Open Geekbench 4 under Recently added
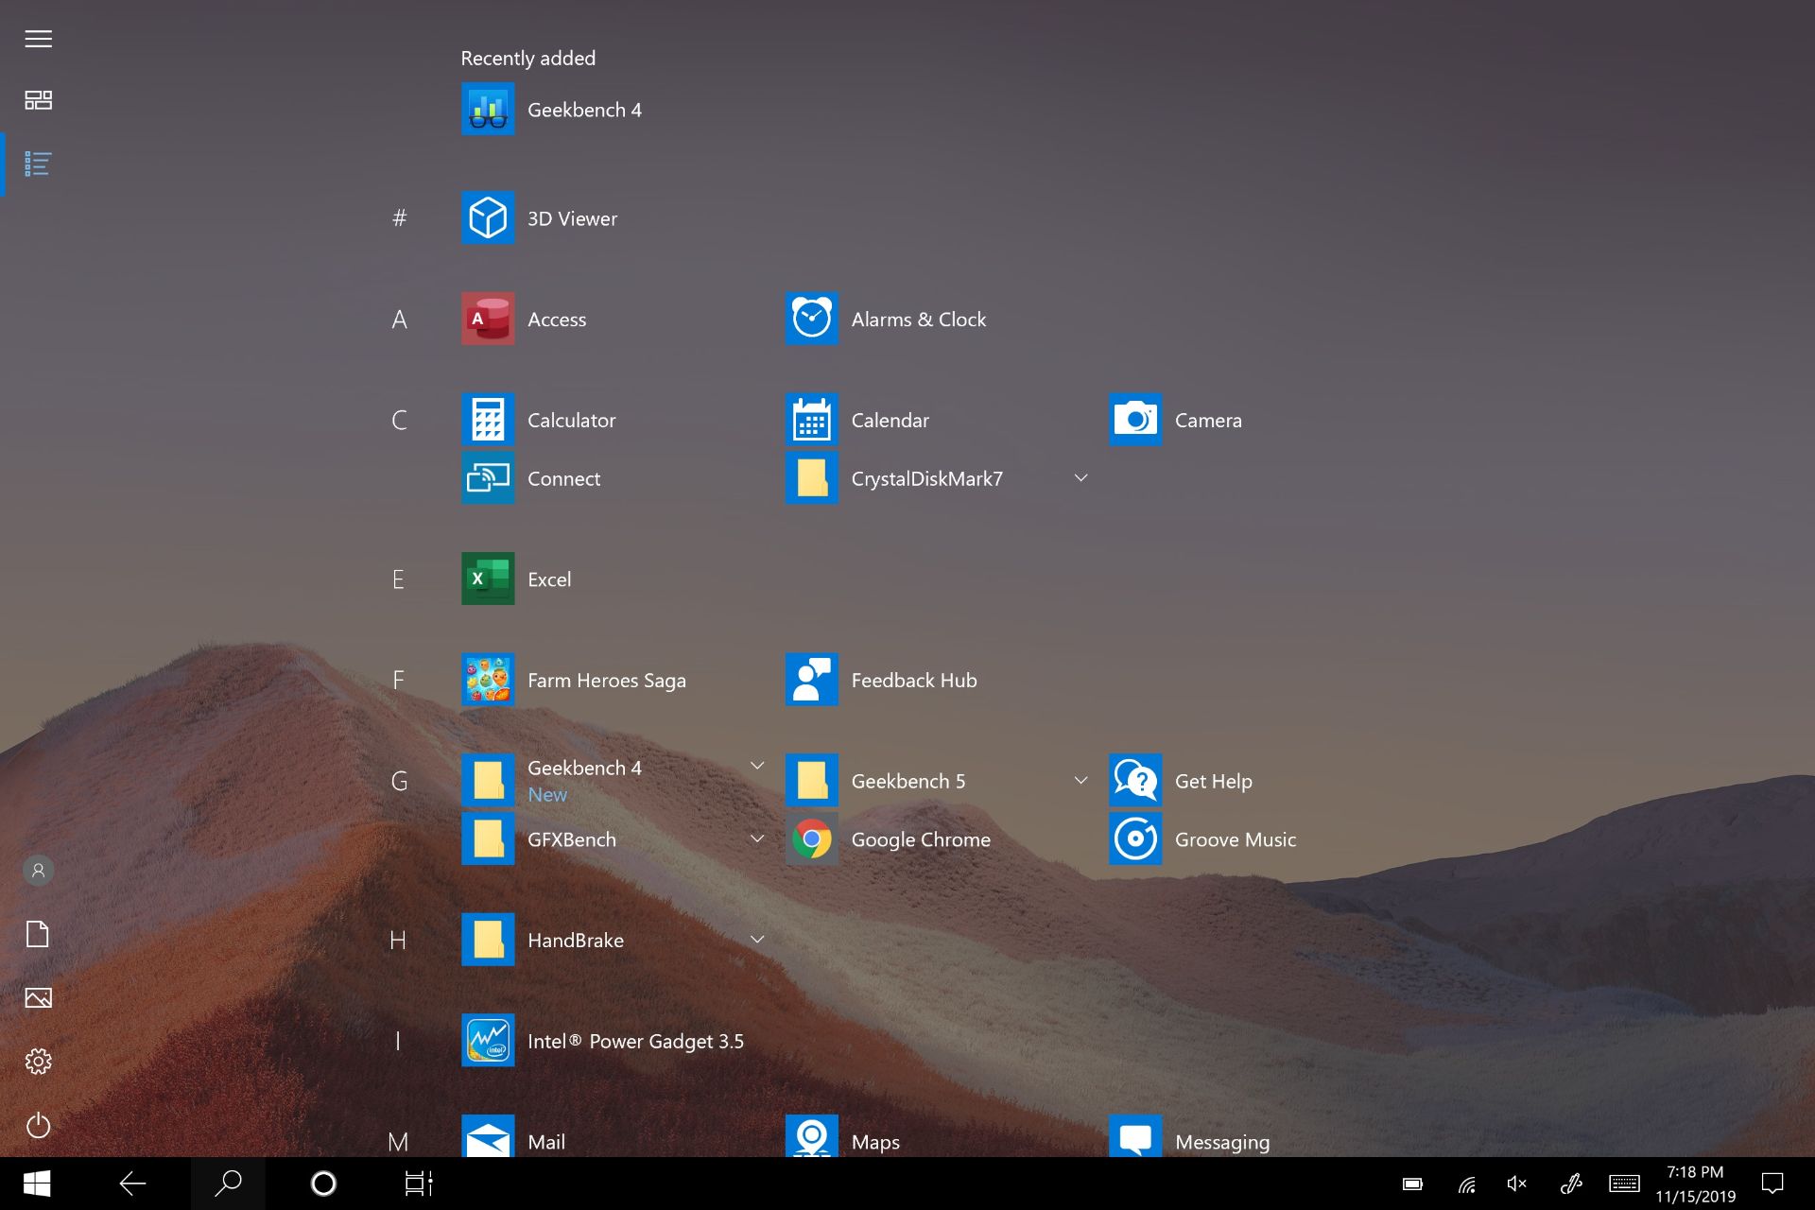This screenshot has height=1210, width=1815. pos(552,109)
